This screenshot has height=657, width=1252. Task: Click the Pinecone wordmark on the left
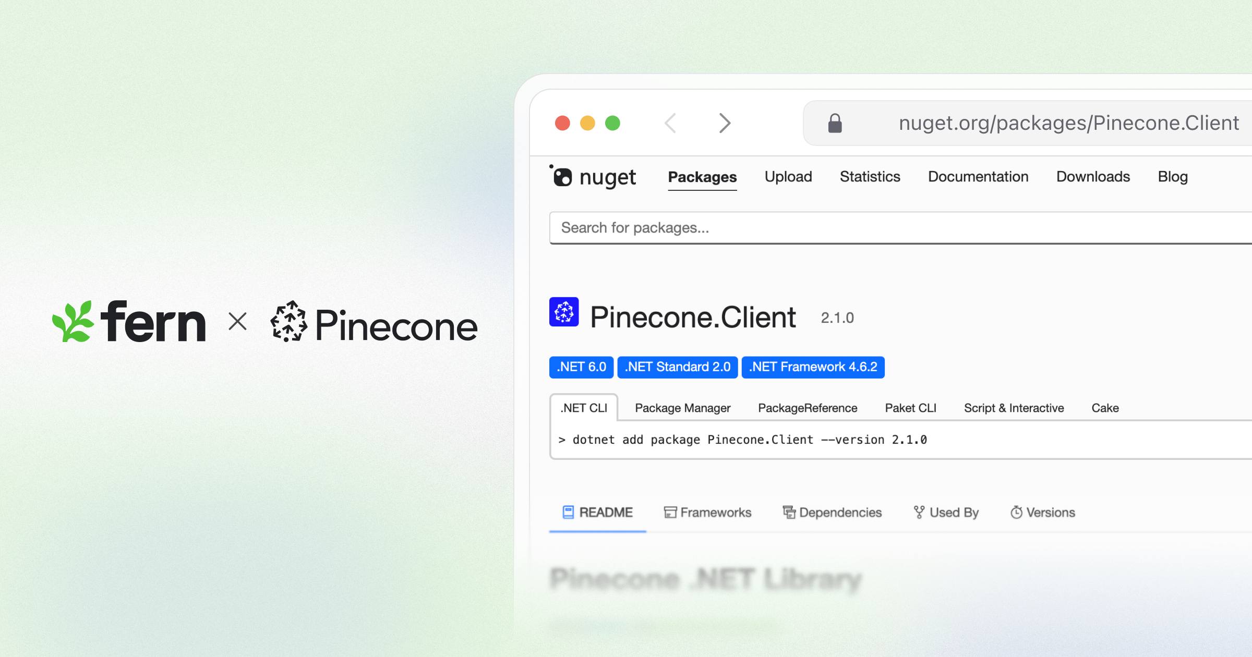point(396,325)
